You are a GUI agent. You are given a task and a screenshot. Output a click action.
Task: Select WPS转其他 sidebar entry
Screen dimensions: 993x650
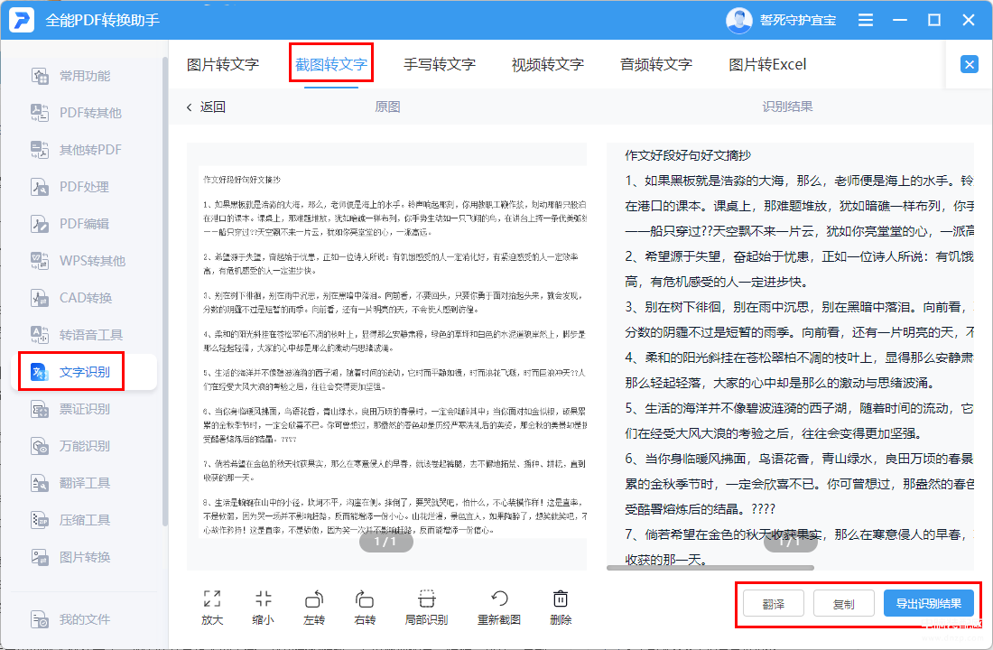pyautogui.click(x=78, y=260)
